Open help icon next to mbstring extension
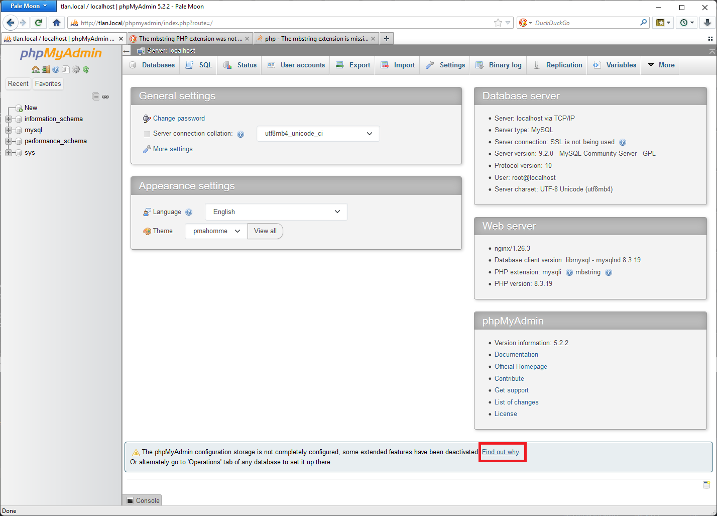Image resolution: width=717 pixels, height=516 pixels. (x=609, y=272)
